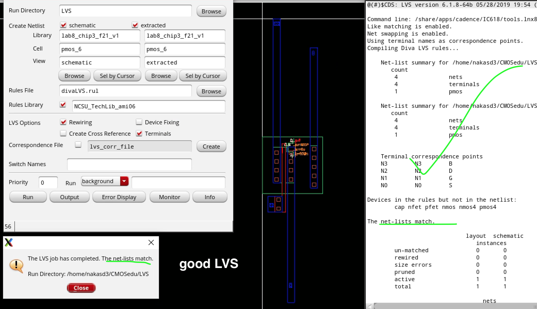Viewport: 537px width, 309px height.
Task: Click the X11 logo icon in dialog title
Action: point(9,242)
